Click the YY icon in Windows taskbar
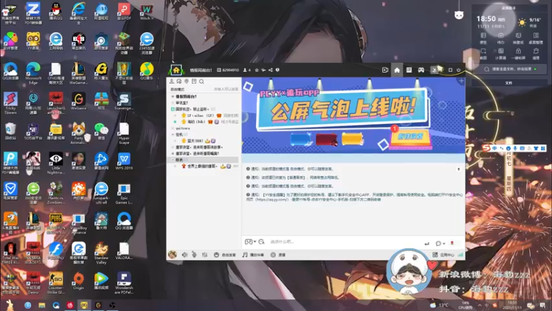Image resolution: width=552 pixels, height=311 pixels. tap(83, 305)
